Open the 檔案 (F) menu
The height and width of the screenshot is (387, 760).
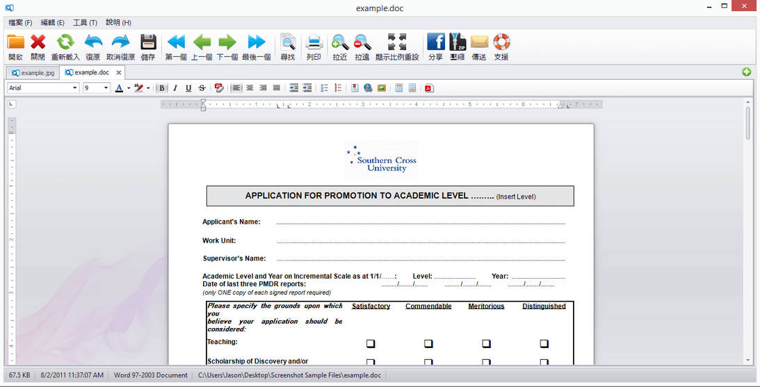coord(20,23)
